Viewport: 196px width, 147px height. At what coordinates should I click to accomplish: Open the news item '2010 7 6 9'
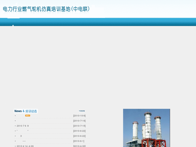point(23,126)
